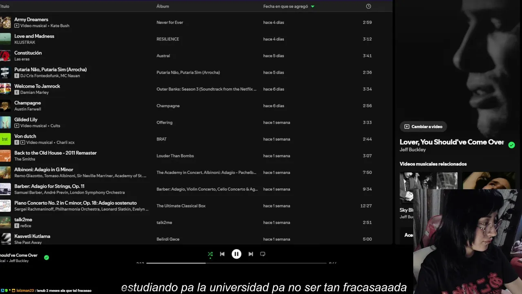The width and height of the screenshot is (522, 294).
Task: Click the Constitución track cover art
Action: [x=5, y=56]
